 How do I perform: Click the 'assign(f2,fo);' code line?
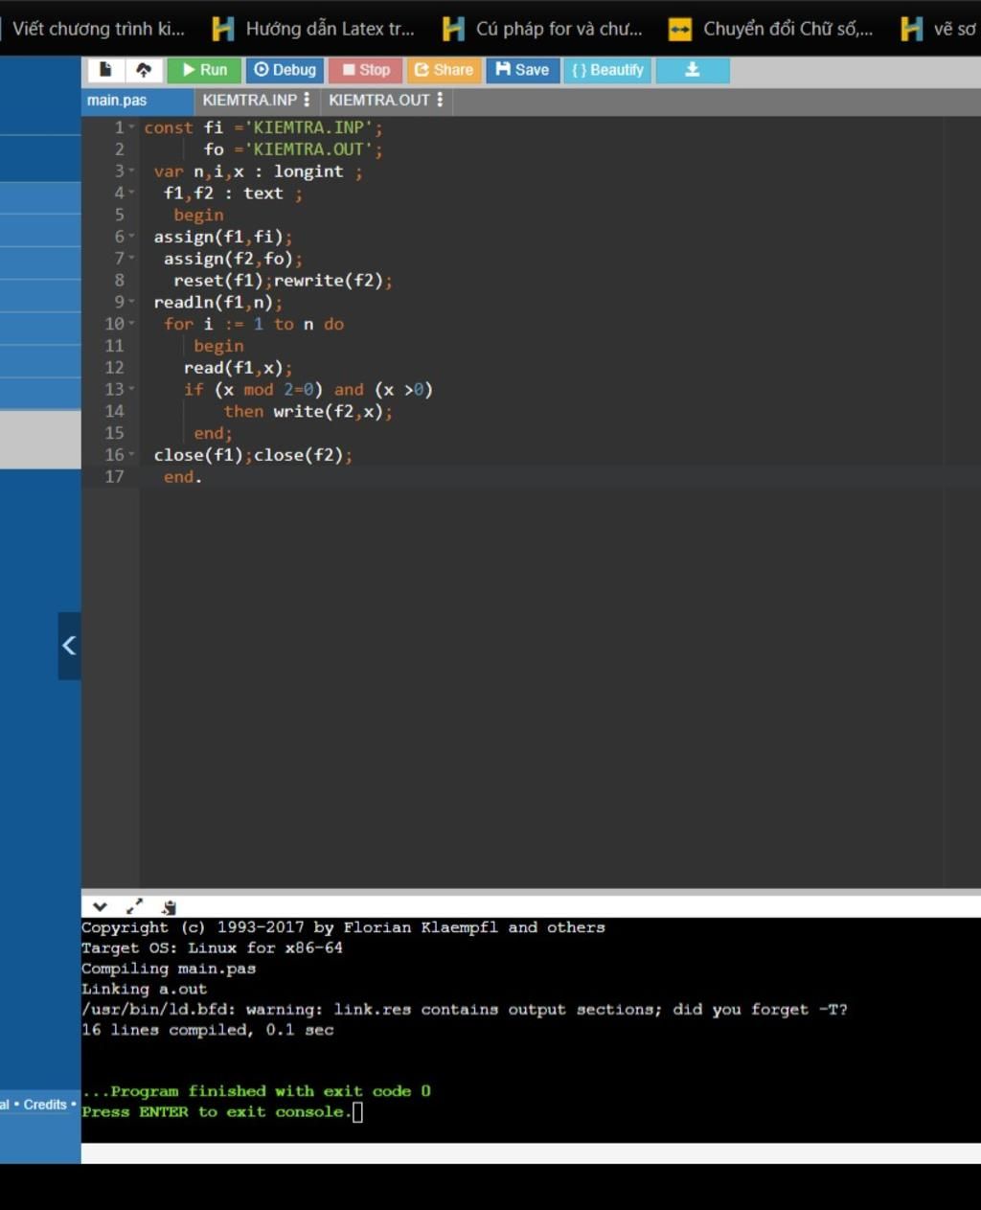233,259
